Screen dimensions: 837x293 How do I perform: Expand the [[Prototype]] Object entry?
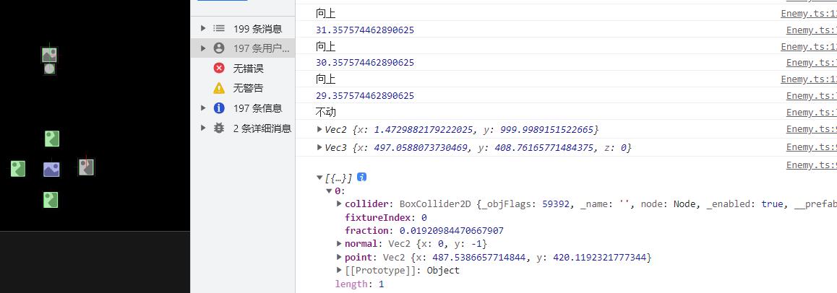pyautogui.click(x=339, y=270)
